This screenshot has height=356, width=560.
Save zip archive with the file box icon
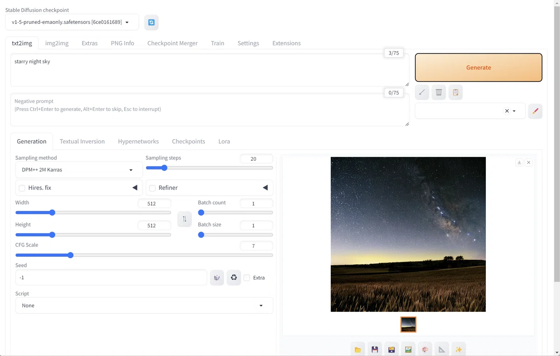tap(392, 349)
